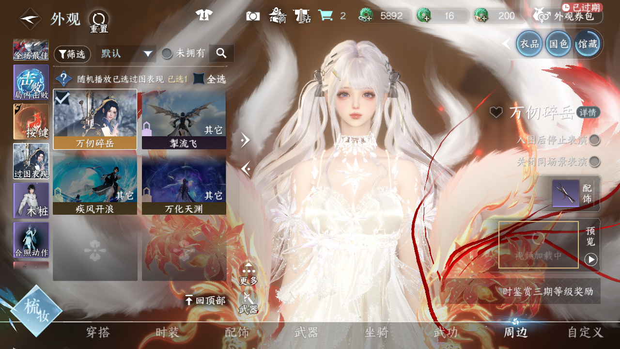Open the 武器 weapon display icon
The image size is (620, 349).
pyautogui.click(x=248, y=302)
